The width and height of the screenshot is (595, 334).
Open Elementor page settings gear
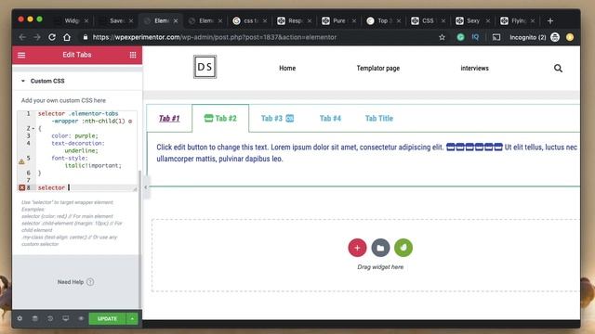click(20, 319)
